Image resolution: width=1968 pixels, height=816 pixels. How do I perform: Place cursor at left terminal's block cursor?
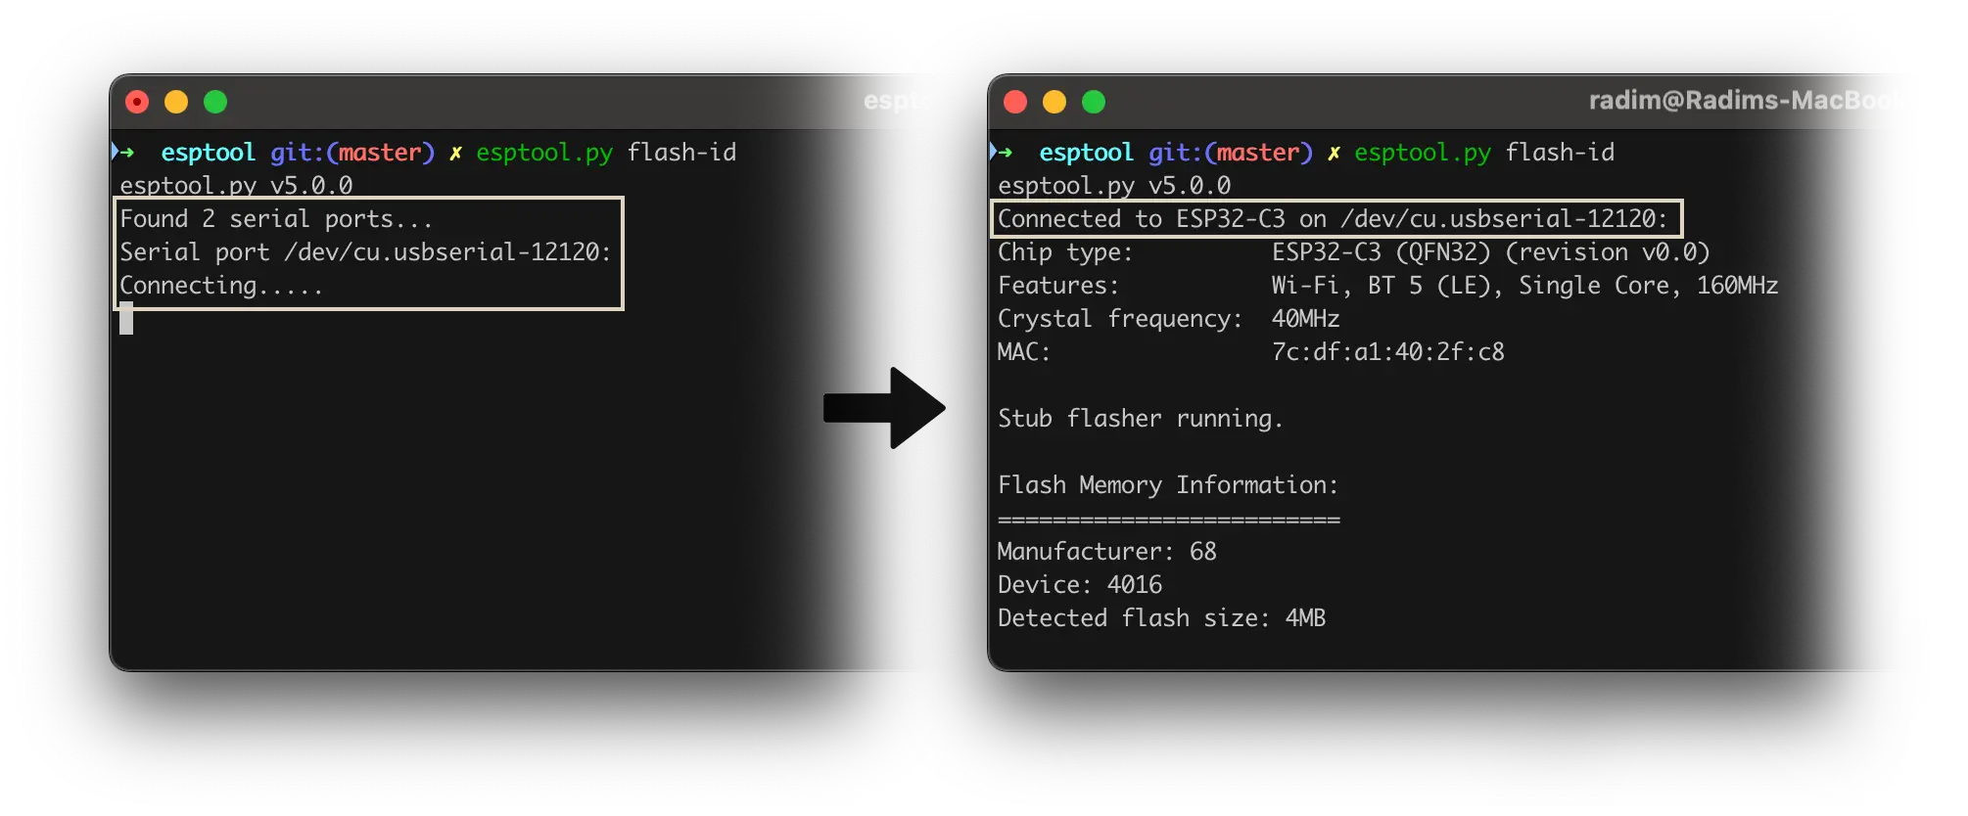(x=126, y=319)
